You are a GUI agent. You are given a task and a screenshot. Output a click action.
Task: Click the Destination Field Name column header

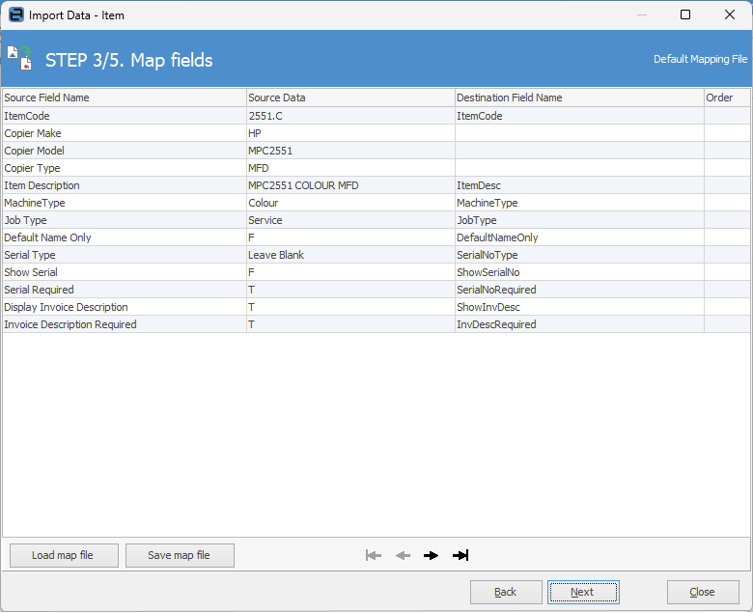578,98
